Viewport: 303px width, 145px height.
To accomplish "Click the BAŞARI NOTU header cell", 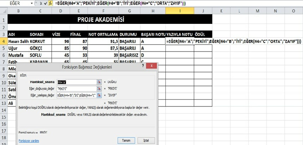I will 153,34.
